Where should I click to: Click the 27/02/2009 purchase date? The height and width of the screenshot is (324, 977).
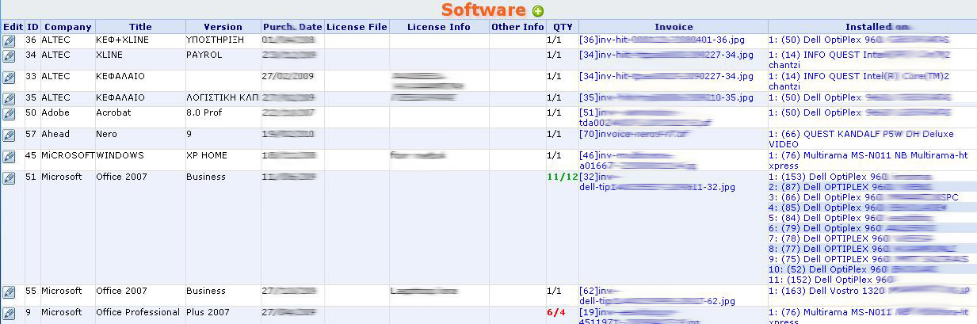click(x=288, y=76)
